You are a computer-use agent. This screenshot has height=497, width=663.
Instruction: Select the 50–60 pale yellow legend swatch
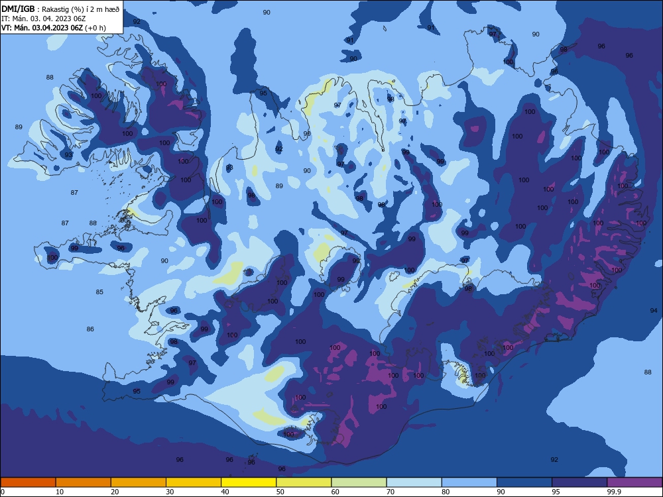304,482
